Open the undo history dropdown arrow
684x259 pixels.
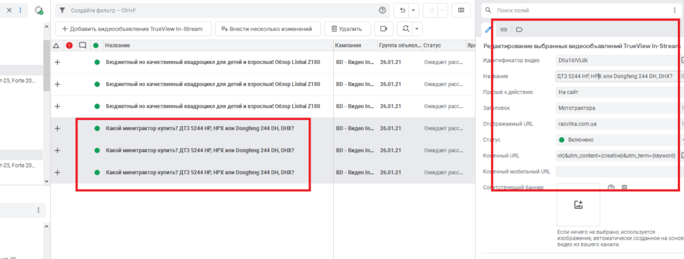coord(413,10)
